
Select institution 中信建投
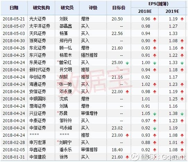tap(38, 157)
